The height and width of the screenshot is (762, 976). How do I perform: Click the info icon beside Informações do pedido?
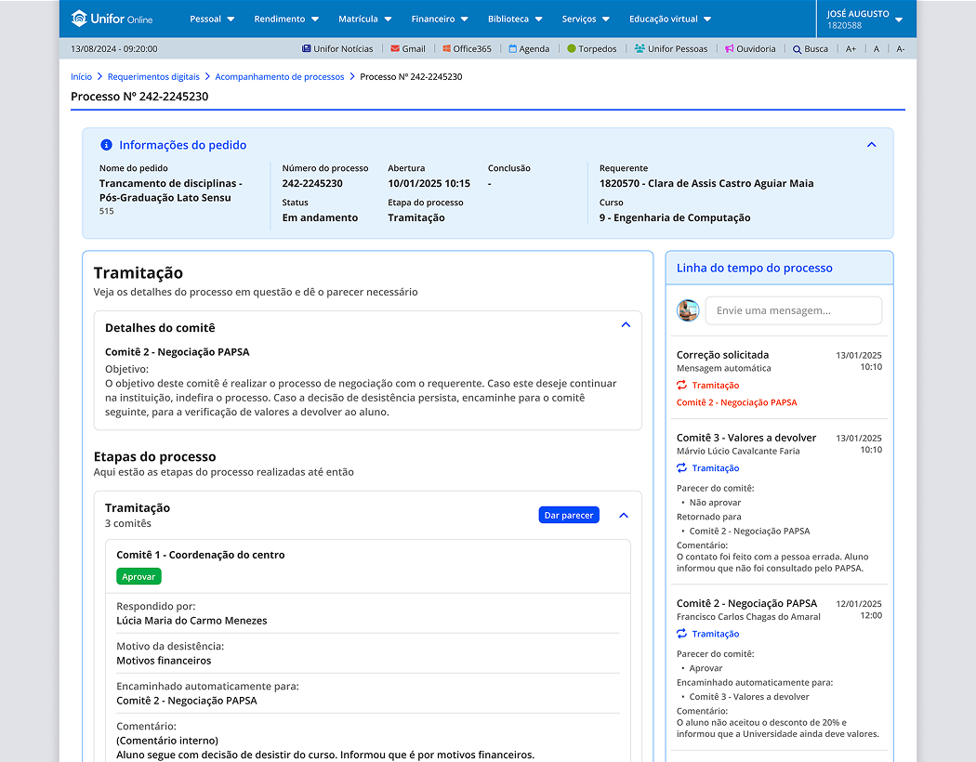coord(107,145)
